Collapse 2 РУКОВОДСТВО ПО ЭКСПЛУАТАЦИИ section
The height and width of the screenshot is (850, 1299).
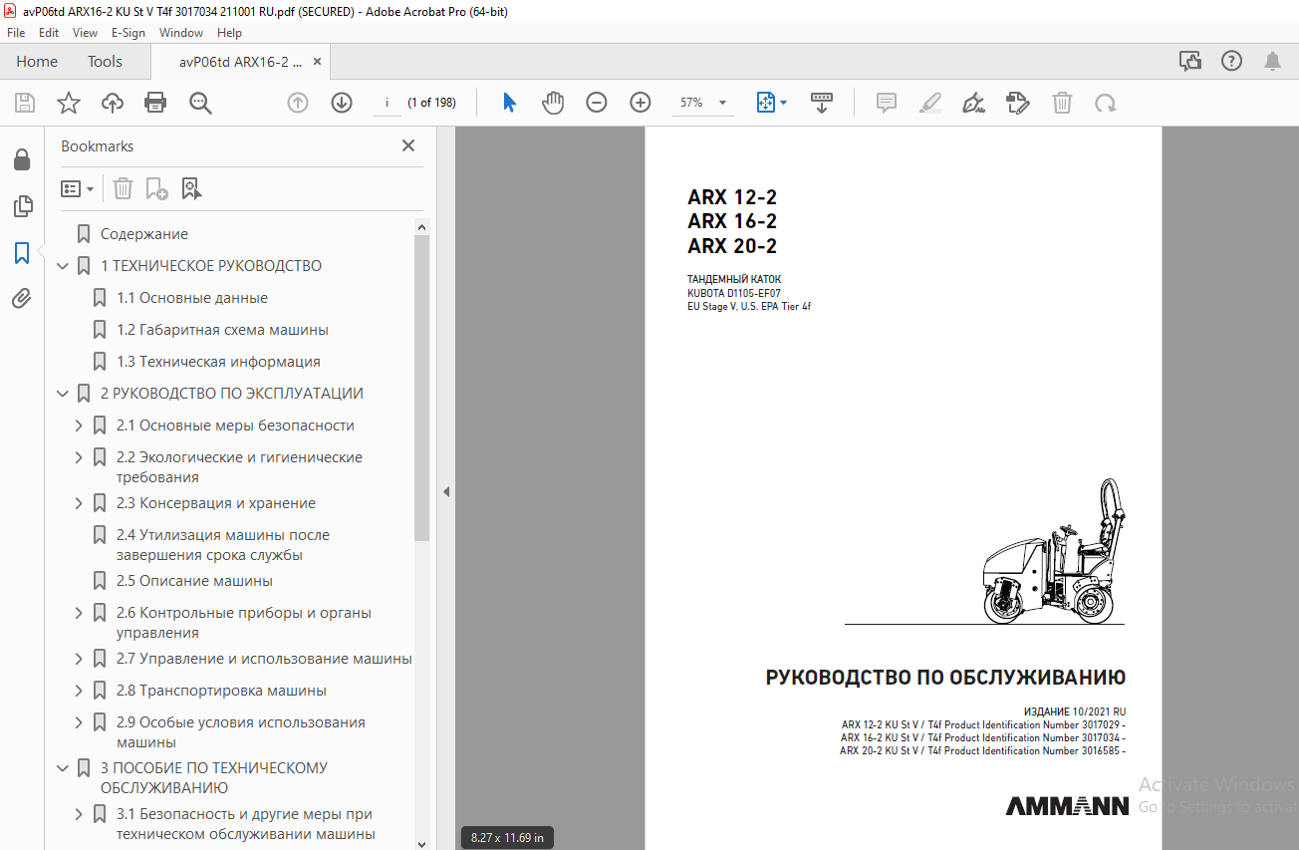point(63,394)
